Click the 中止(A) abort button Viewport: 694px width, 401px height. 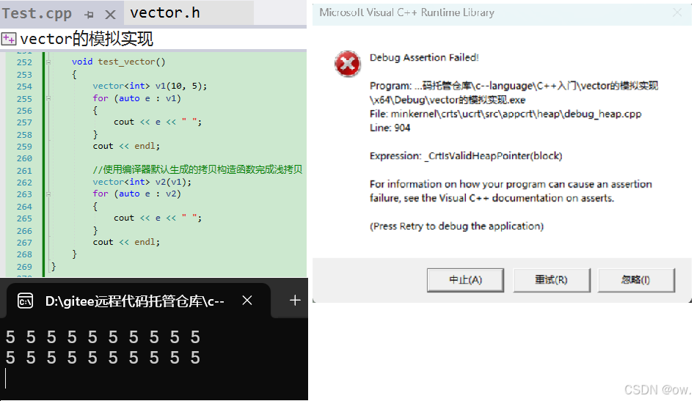(465, 280)
